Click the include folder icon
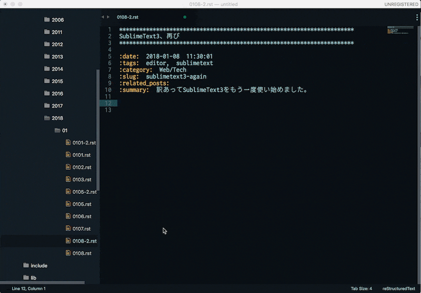Image resolution: width=421 pixels, height=293 pixels. point(26,266)
